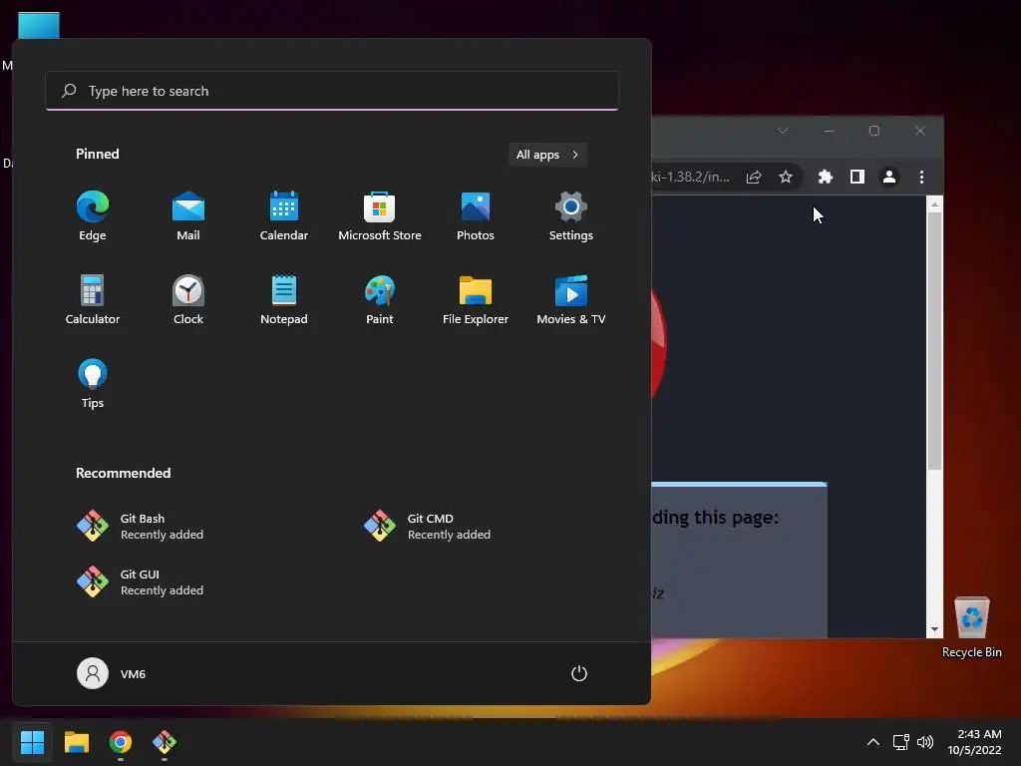1021x766 pixels.
Task: Open the Recycle Bin desktop icon
Action: tap(971, 628)
